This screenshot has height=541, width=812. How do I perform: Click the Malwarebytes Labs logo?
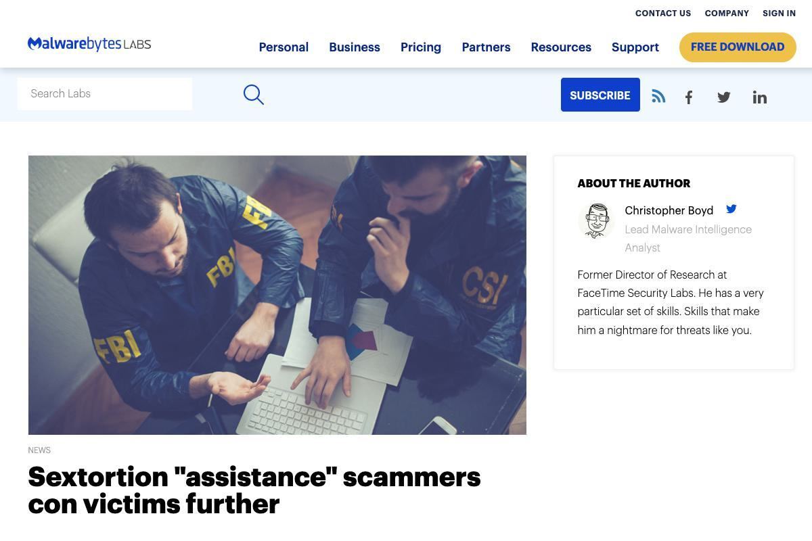(x=89, y=44)
